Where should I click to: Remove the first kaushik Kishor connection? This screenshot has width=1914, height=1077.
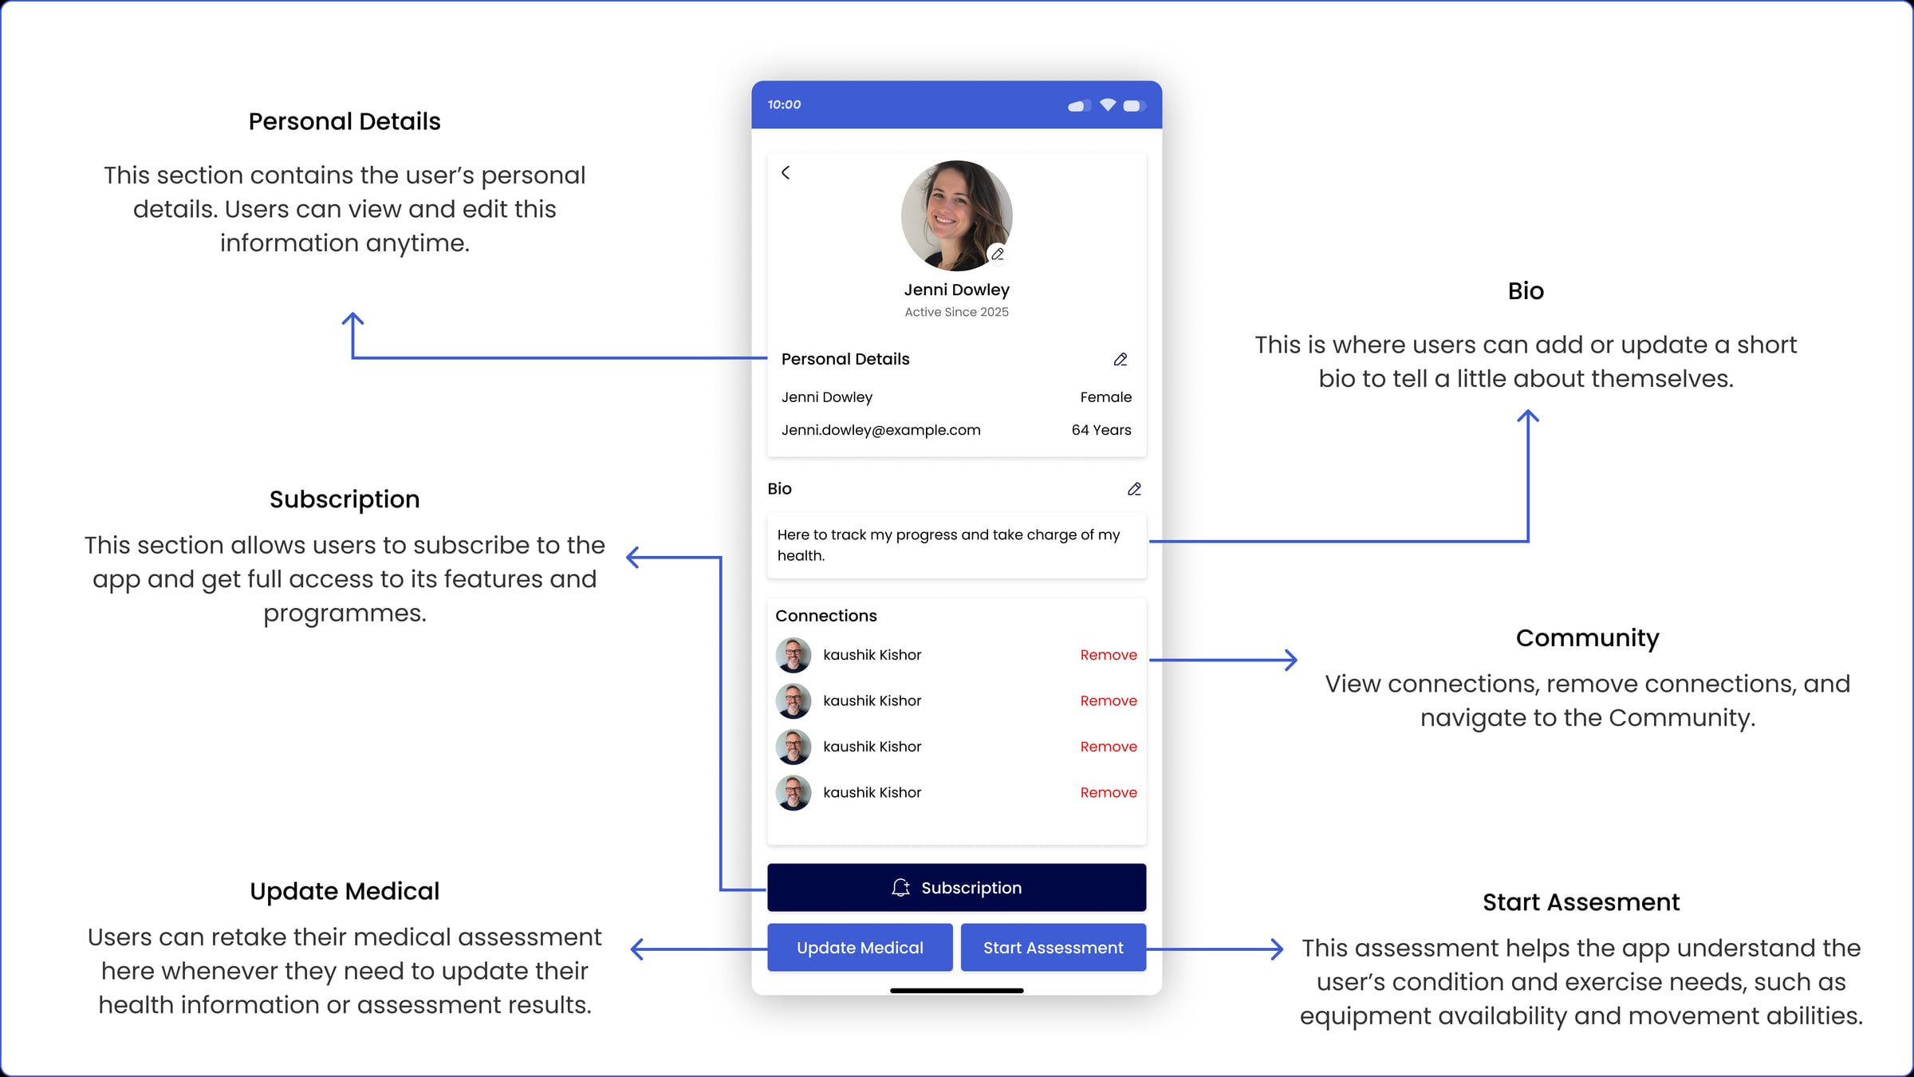(1109, 655)
